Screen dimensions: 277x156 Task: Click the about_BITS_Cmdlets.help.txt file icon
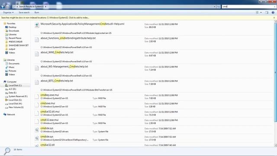37,82
